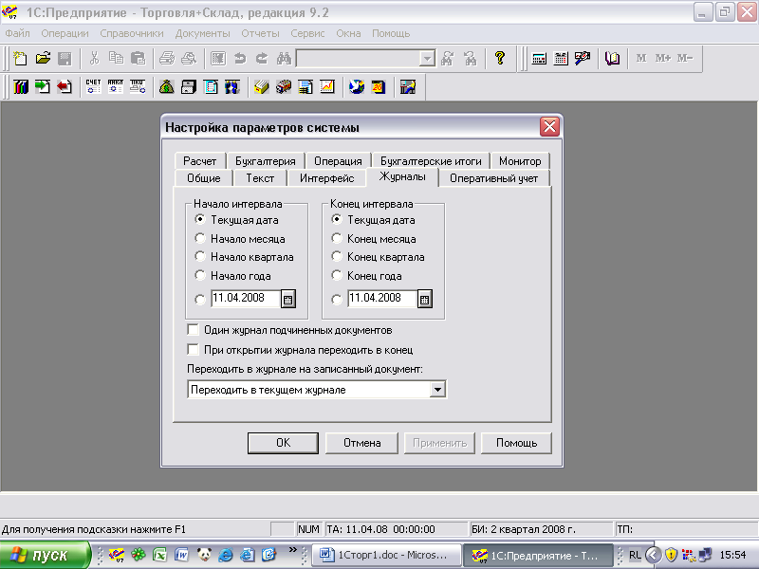Click the OK button
Image resolution: width=759 pixels, height=569 pixels.
(x=283, y=443)
